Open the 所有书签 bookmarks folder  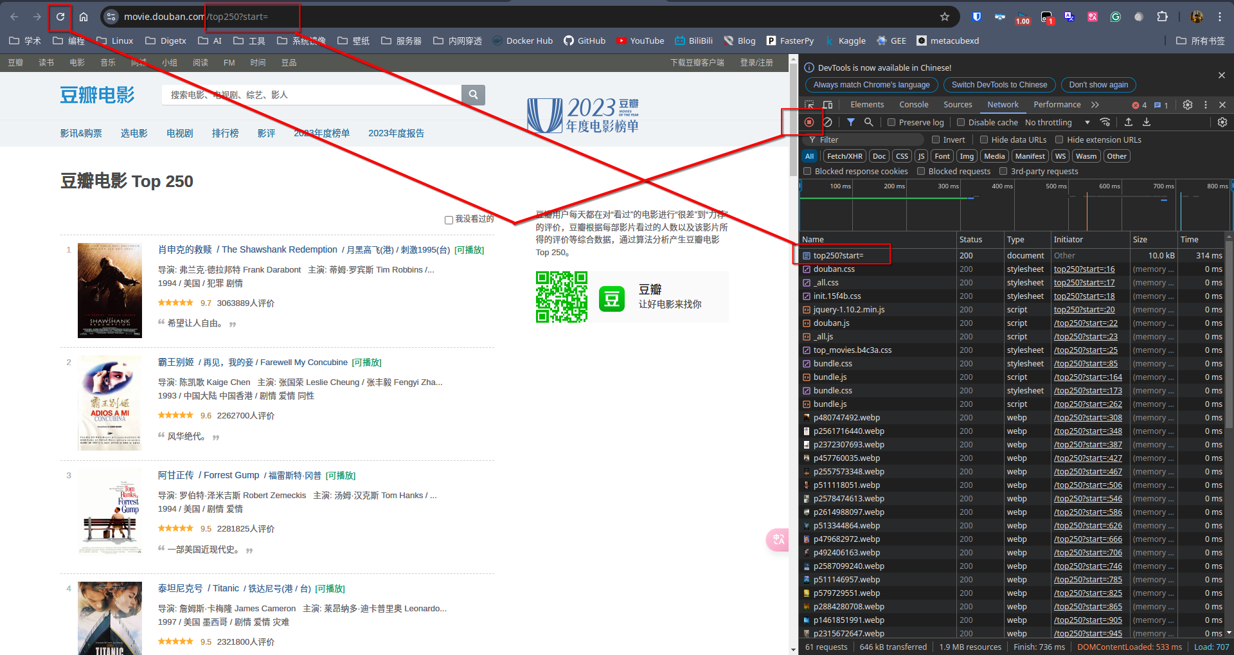point(1200,40)
